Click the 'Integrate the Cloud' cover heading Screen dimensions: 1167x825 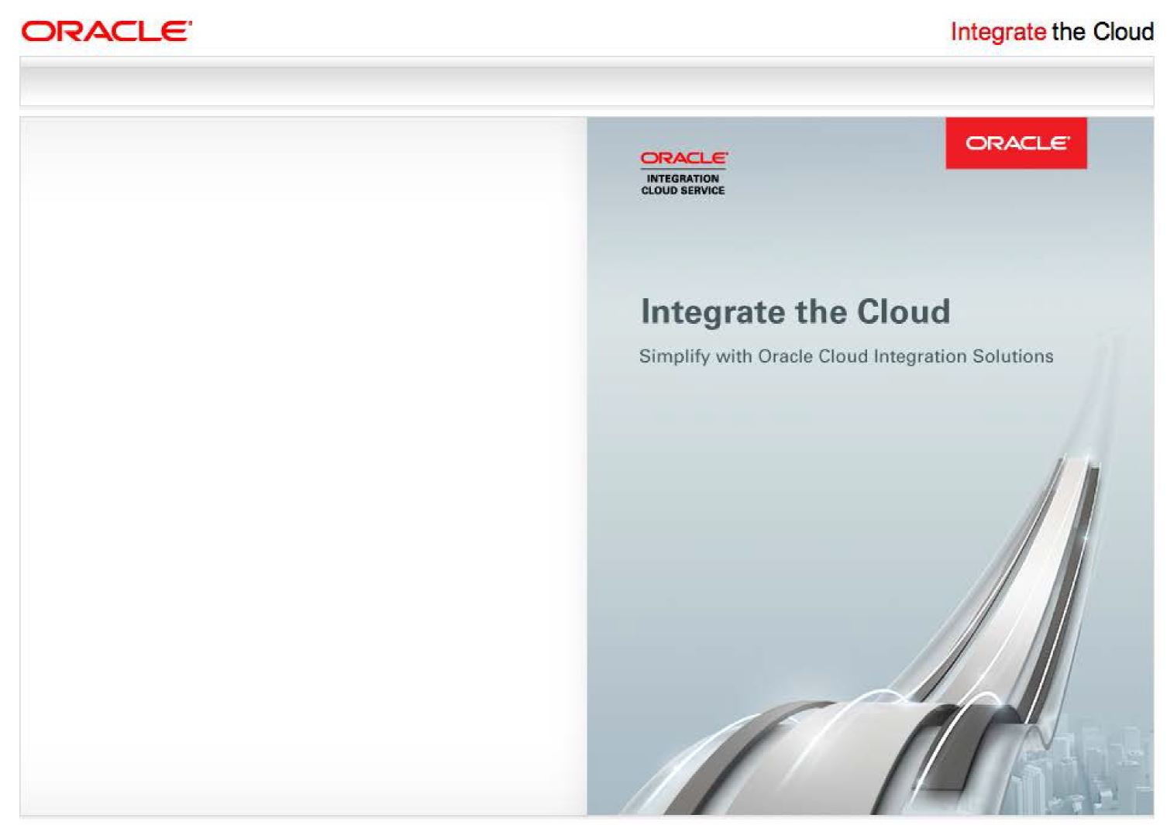point(795,311)
